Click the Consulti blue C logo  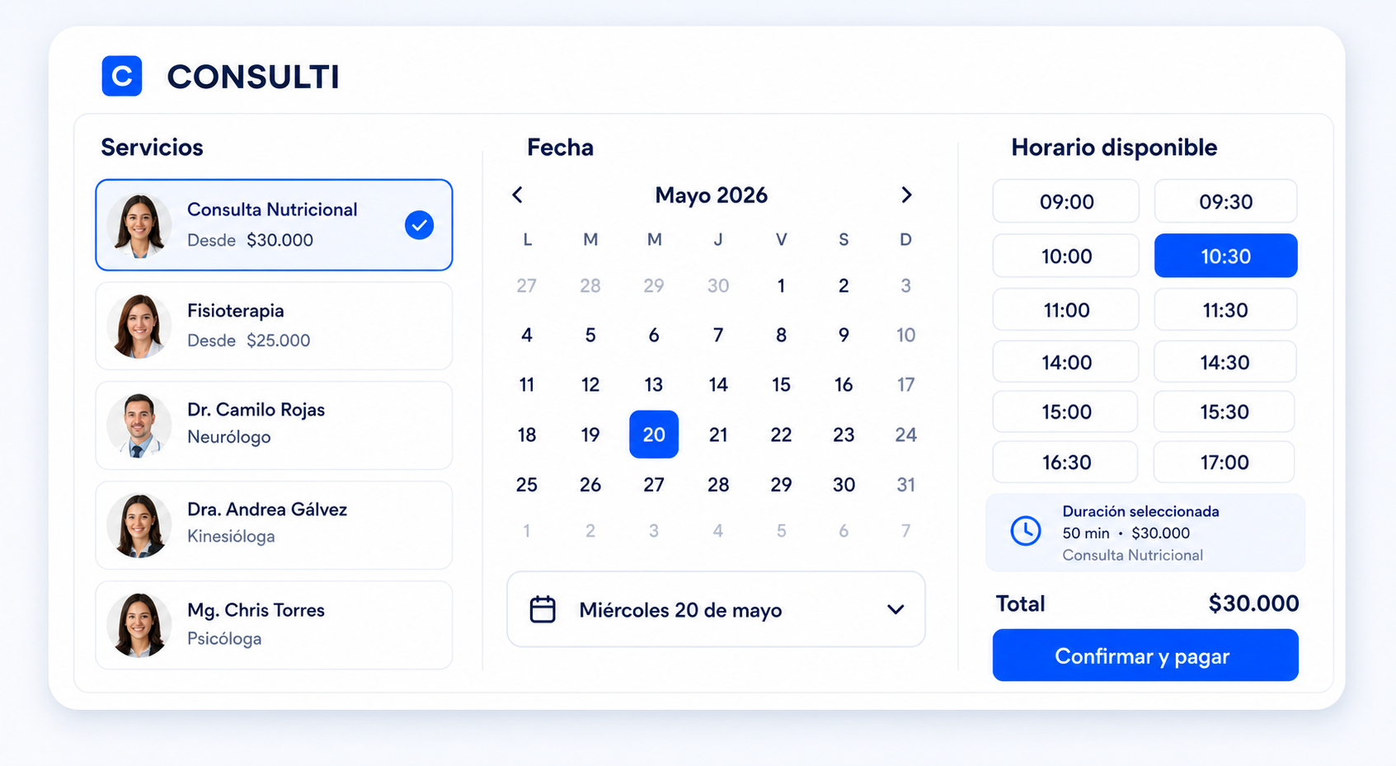coord(122,76)
